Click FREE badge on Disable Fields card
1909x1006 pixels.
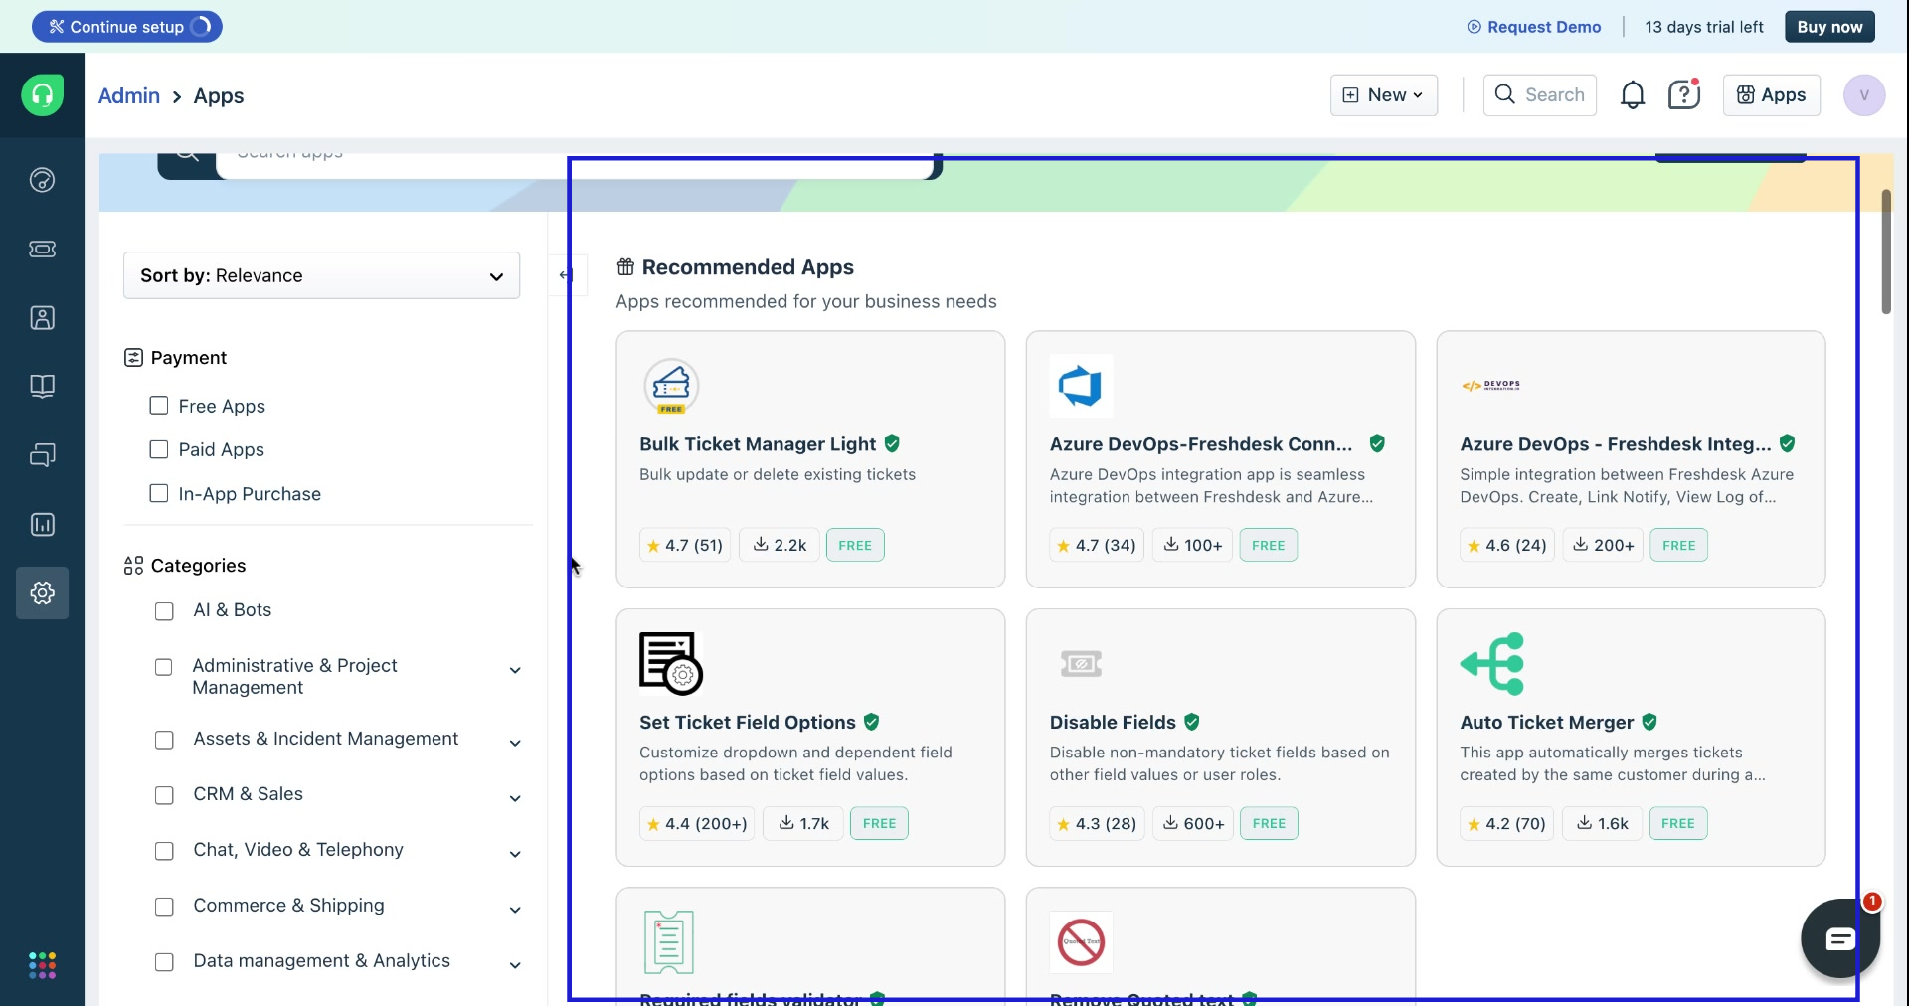tap(1269, 823)
